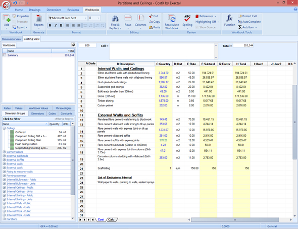This screenshot has height=229, width=298.
Task: Align text right
Action: [79, 25]
